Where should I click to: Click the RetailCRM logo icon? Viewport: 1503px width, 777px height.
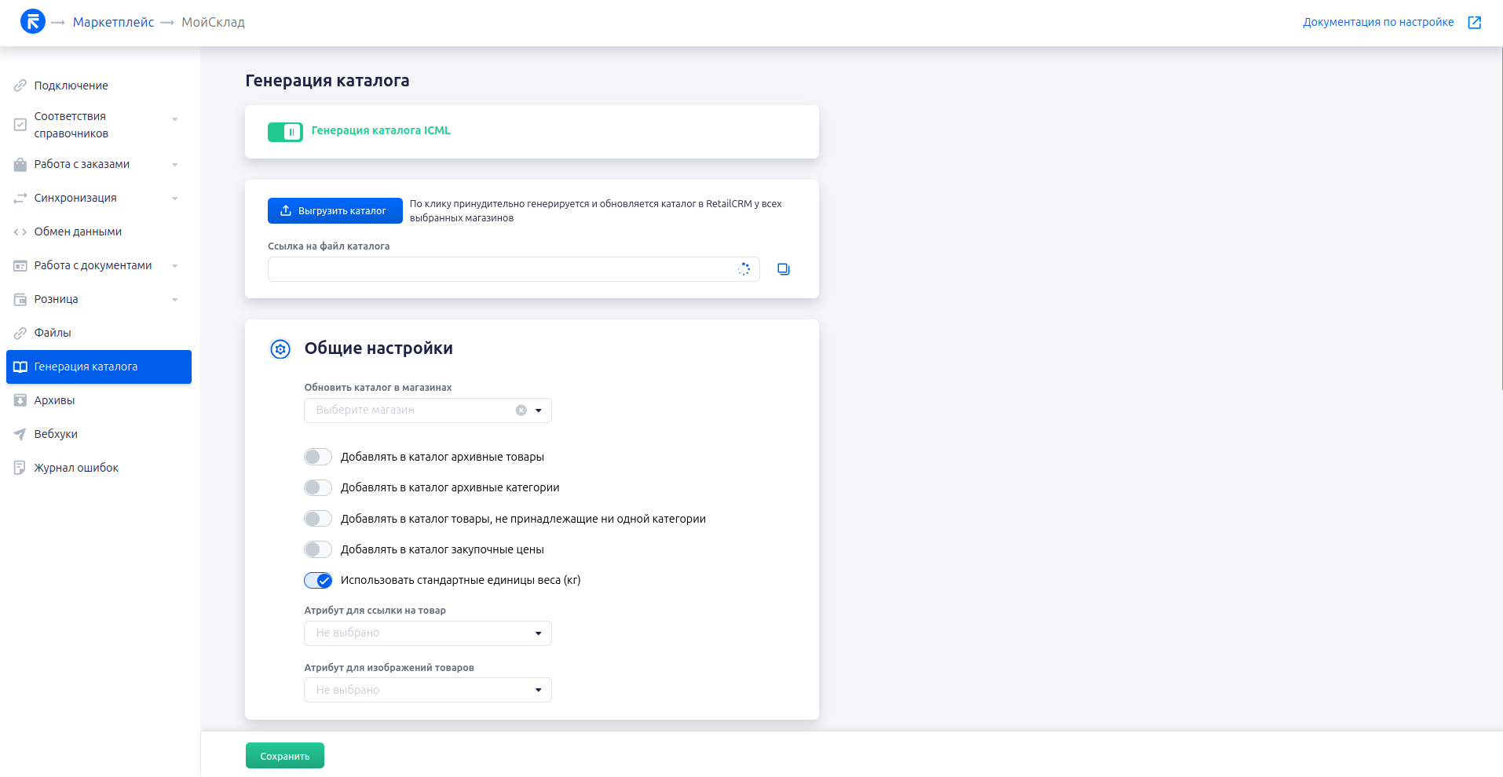[32, 22]
